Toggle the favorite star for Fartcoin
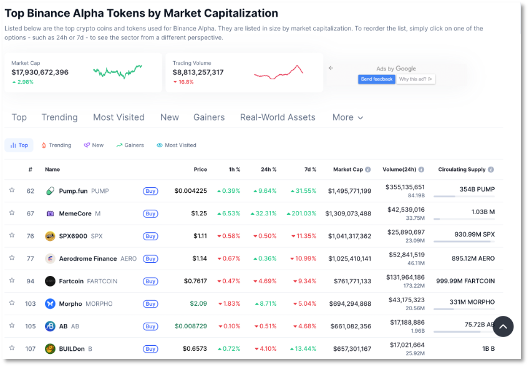Viewport: 529px width, 367px height. (x=12, y=281)
